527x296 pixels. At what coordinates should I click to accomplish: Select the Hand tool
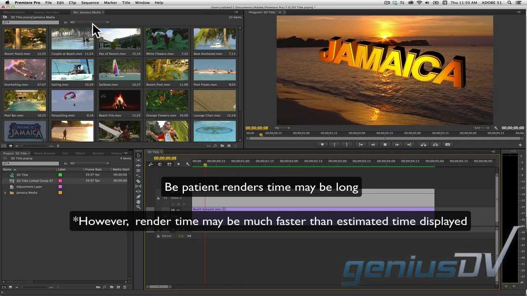tap(138, 202)
